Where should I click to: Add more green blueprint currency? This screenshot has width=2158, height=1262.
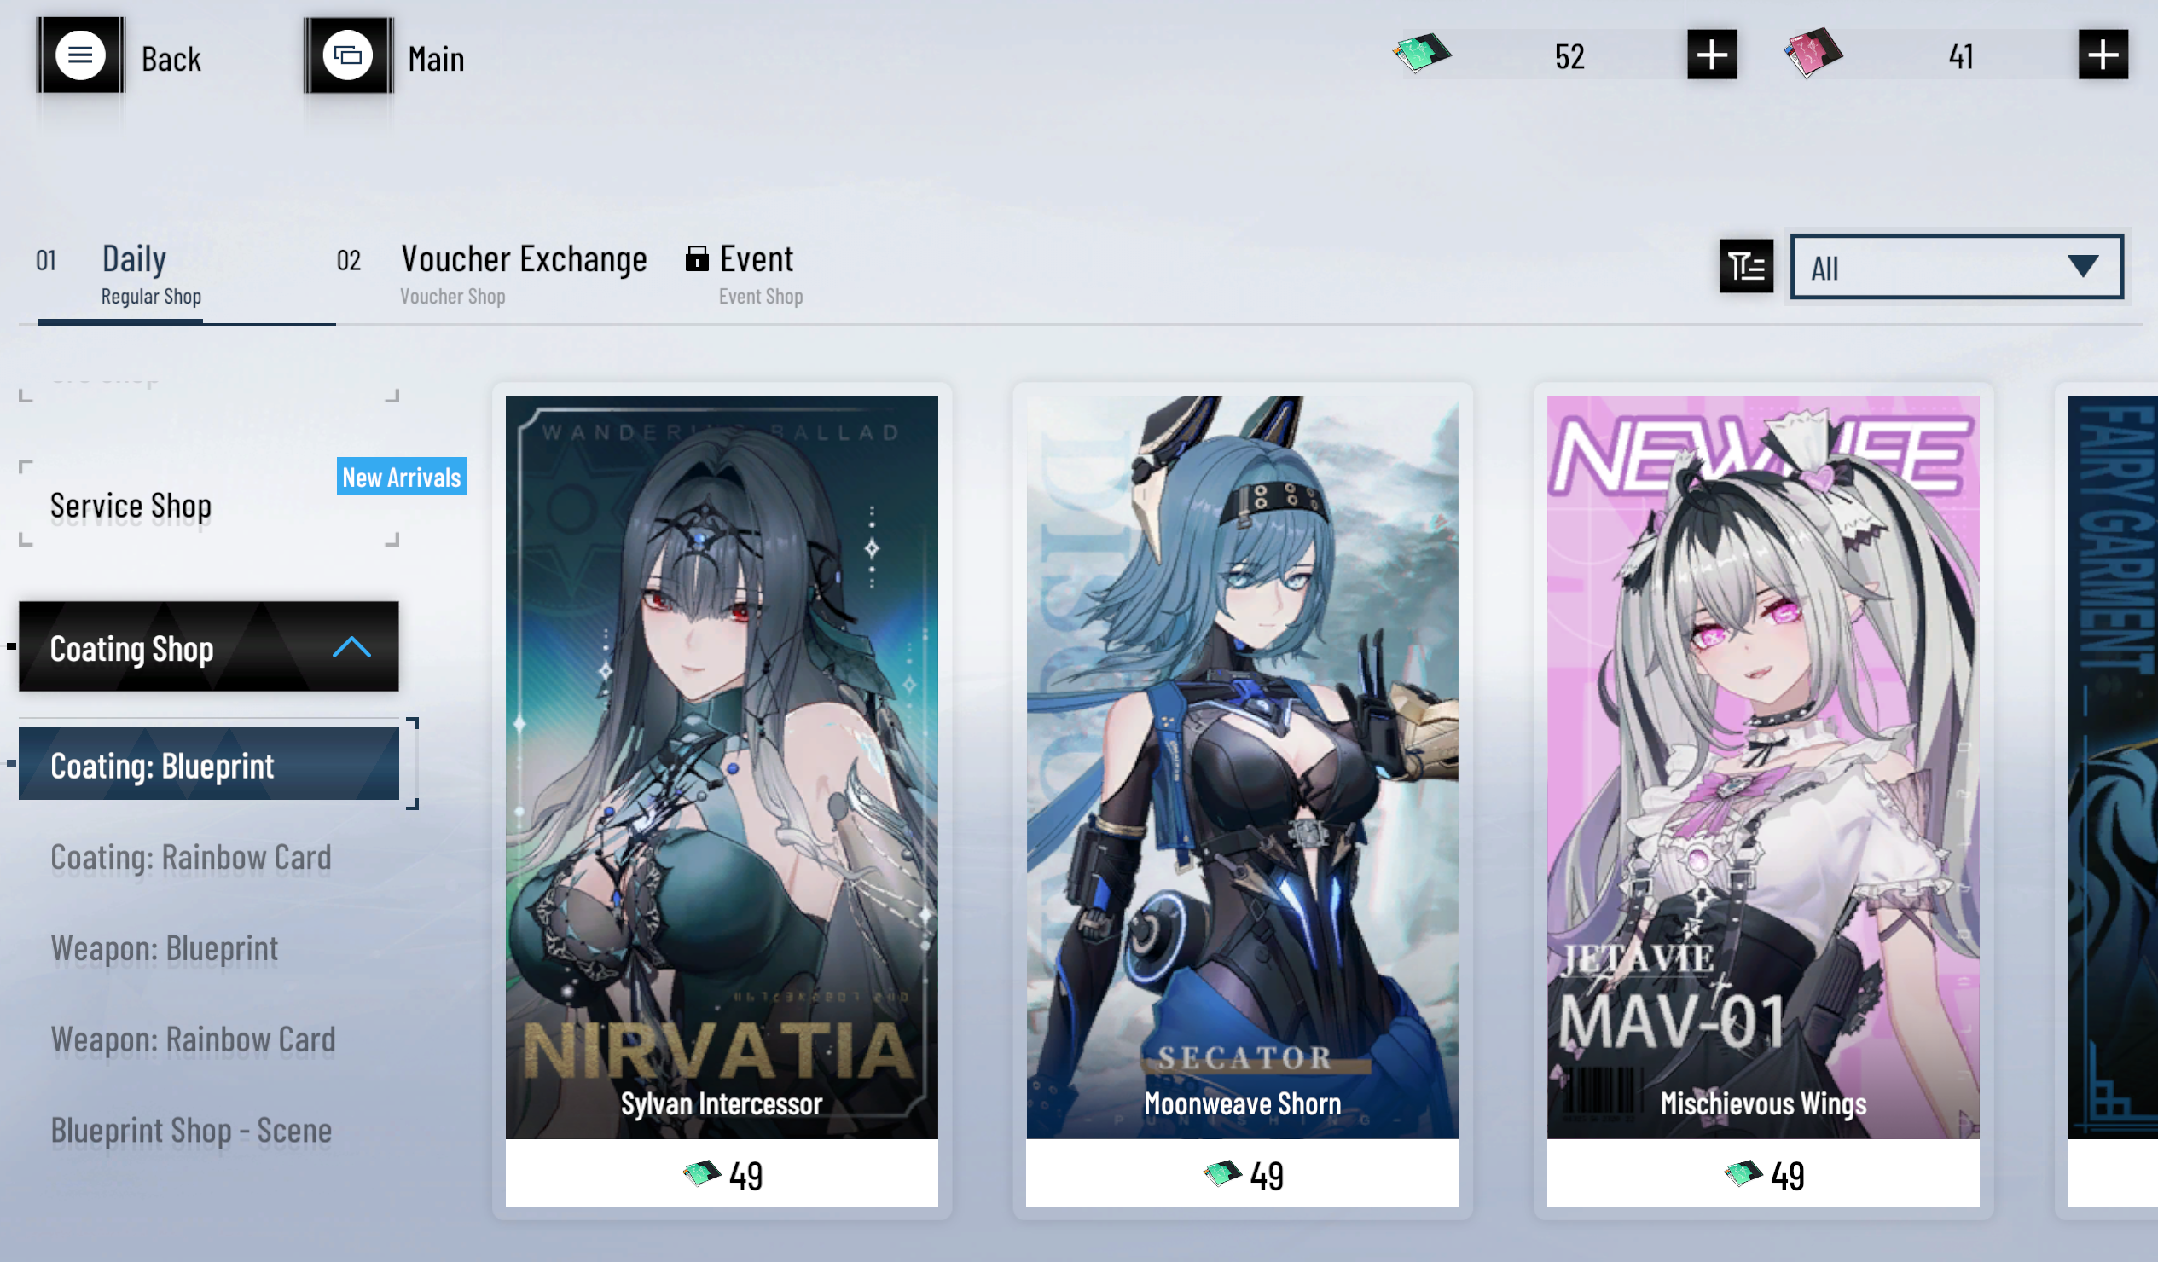coord(1712,55)
